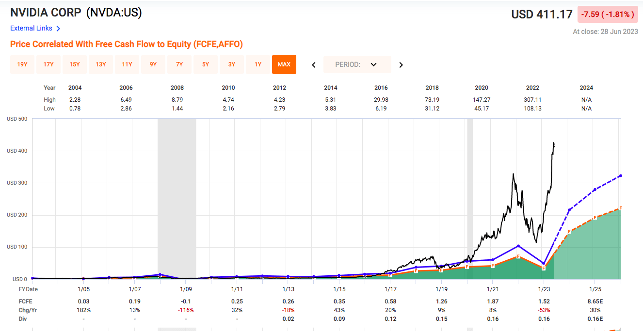This screenshot has height=331, width=643.
Task: Open the PERIOD dropdown
Action: 357,64
